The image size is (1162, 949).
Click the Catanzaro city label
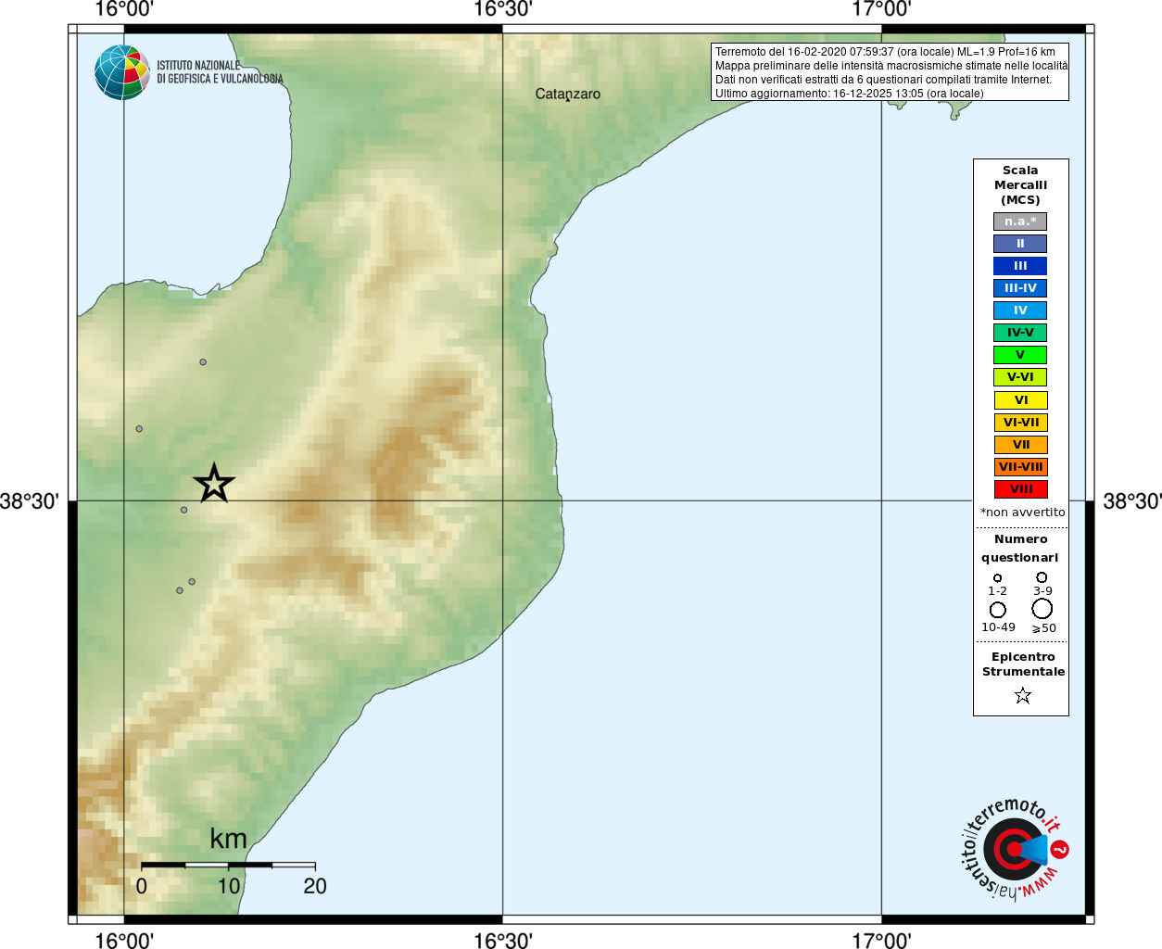coord(568,94)
